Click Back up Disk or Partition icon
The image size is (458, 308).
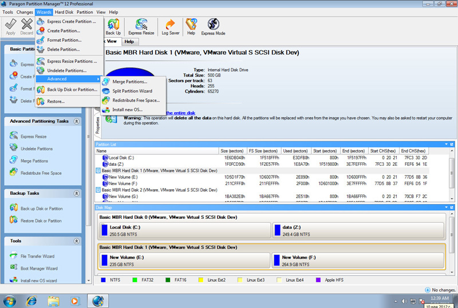click(x=13, y=207)
